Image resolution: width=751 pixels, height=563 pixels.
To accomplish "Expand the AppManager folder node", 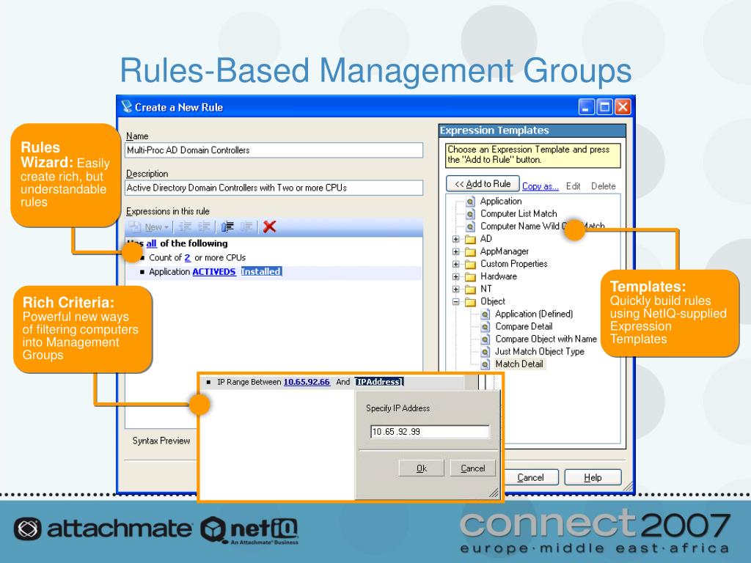I will click(456, 251).
